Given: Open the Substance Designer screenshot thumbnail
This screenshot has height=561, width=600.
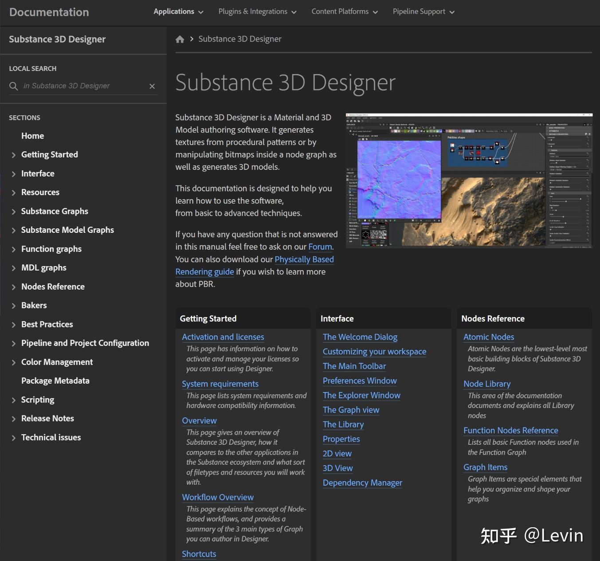Looking at the screenshot, I should click(x=469, y=181).
